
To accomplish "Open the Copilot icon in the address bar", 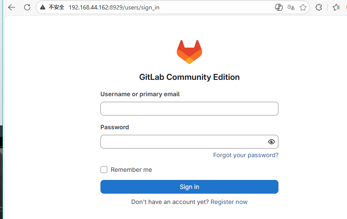I will 278,7.
